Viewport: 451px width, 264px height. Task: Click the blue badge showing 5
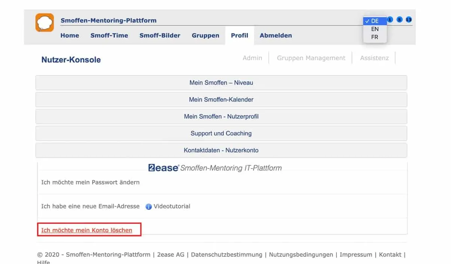tap(400, 20)
